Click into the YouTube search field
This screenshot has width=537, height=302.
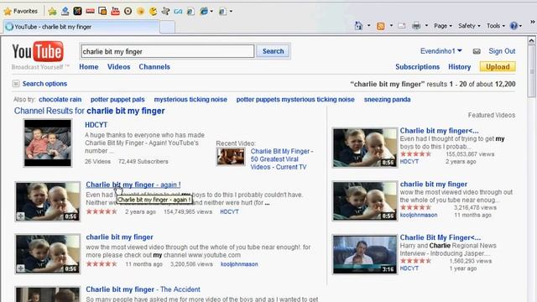tap(168, 51)
